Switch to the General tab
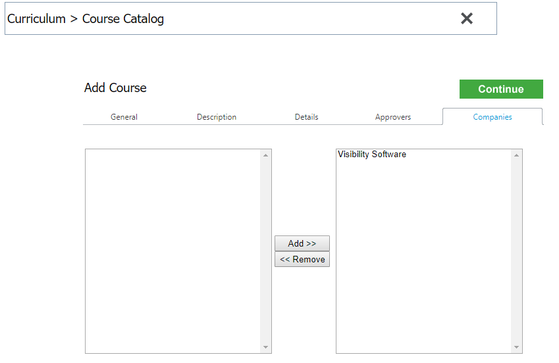 [124, 117]
